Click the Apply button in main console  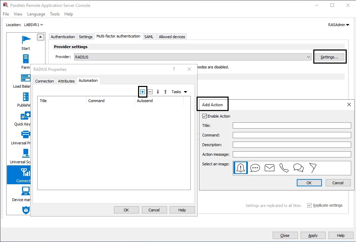(x=313, y=235)
